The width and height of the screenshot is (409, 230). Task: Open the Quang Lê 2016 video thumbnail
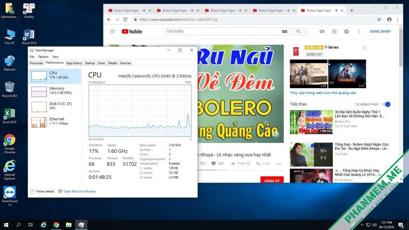pos(311,176)
